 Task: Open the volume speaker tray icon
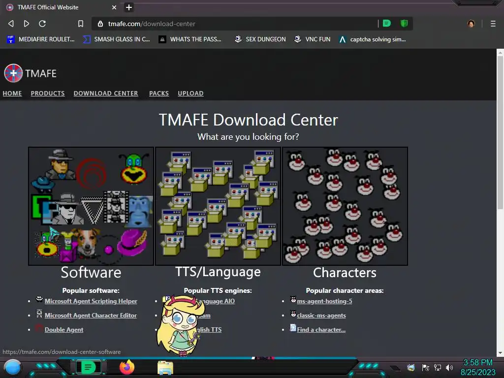[449, 367]
